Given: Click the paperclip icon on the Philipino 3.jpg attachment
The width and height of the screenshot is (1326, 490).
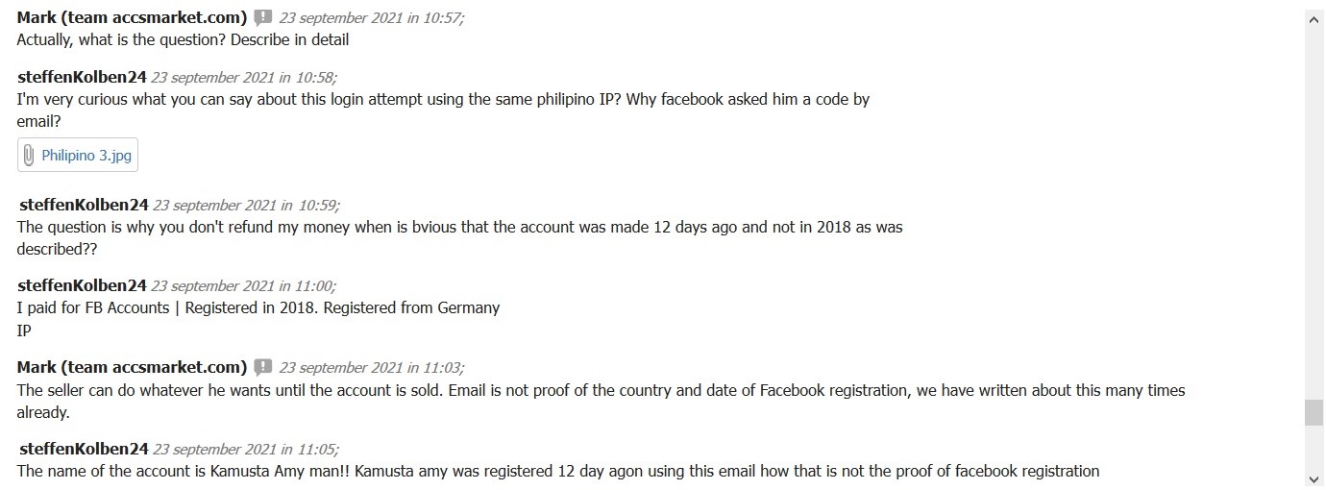Looking at the screenshot, I should 29,155.
